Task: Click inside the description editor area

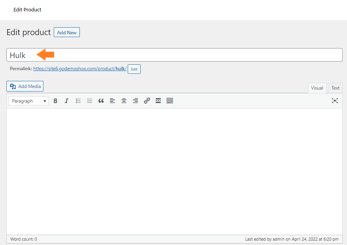Action: point(174,172)
